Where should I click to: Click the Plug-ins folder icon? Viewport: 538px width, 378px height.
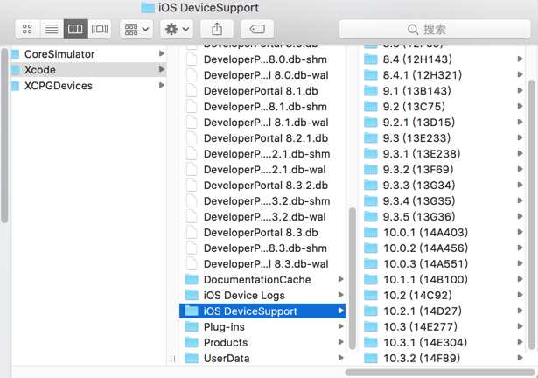point(192,326)
